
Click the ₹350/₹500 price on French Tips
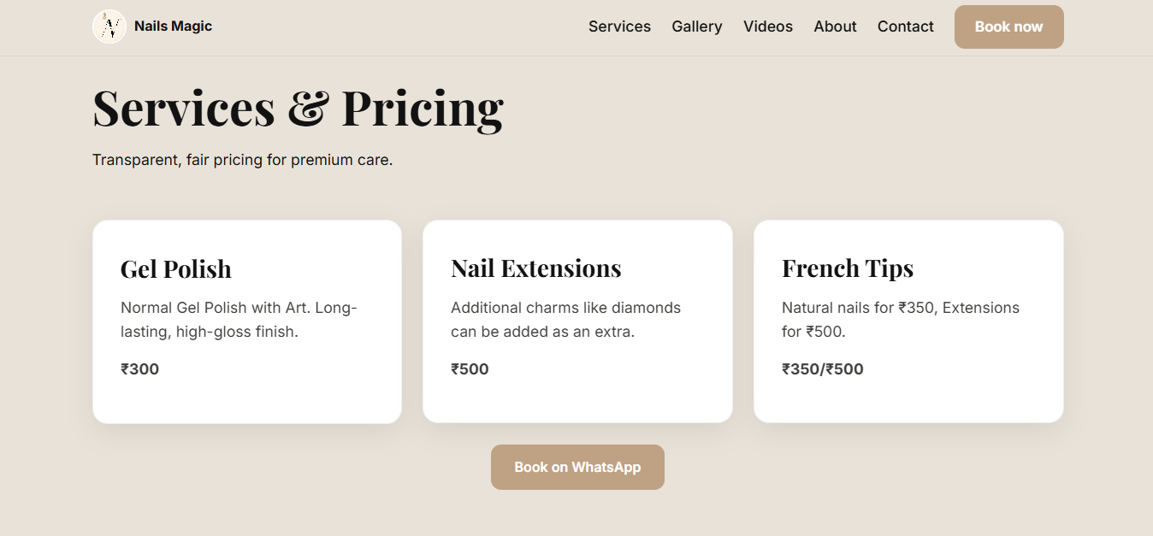(823, 368)
